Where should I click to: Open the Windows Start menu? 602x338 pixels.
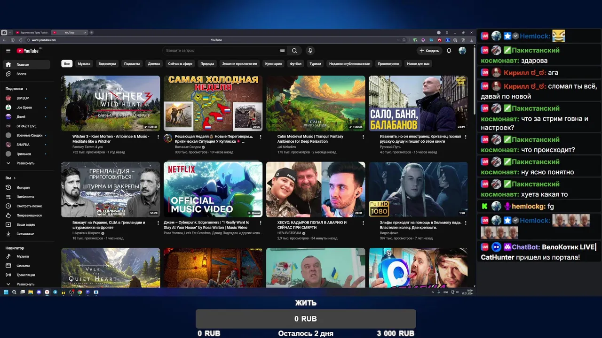coord(6,292)
